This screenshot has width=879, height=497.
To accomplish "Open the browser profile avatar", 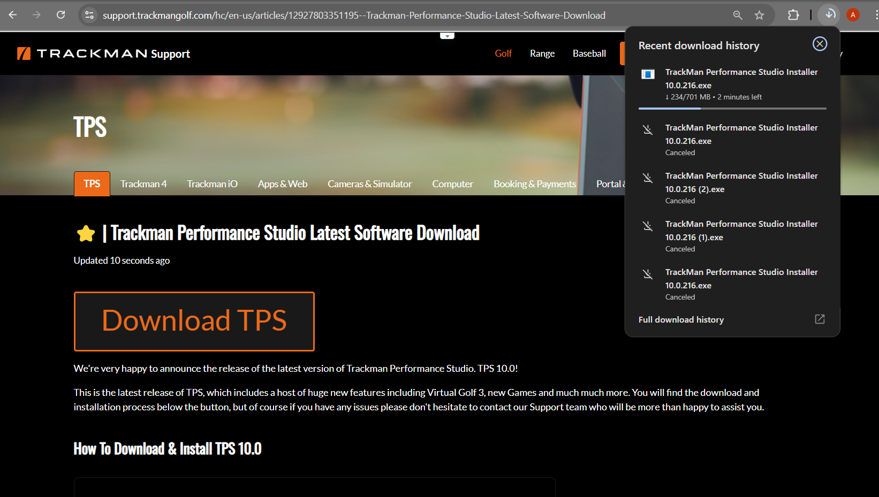I will [852, 14].
